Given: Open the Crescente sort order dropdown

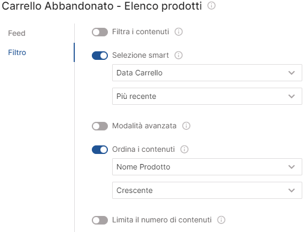Looking at the screenshot, I should [207, 190].
